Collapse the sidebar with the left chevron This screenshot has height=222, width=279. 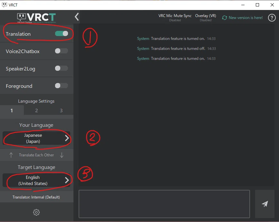tap(77, 17)
